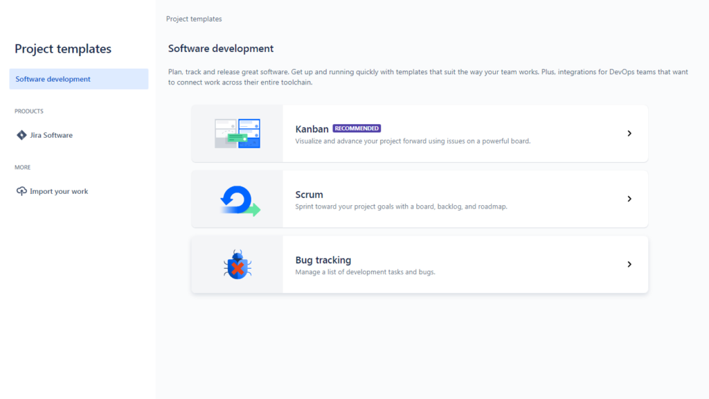Click the Jira Software label text
The height and width of the screenshot is (399, 709).
[x=50, y=135]
